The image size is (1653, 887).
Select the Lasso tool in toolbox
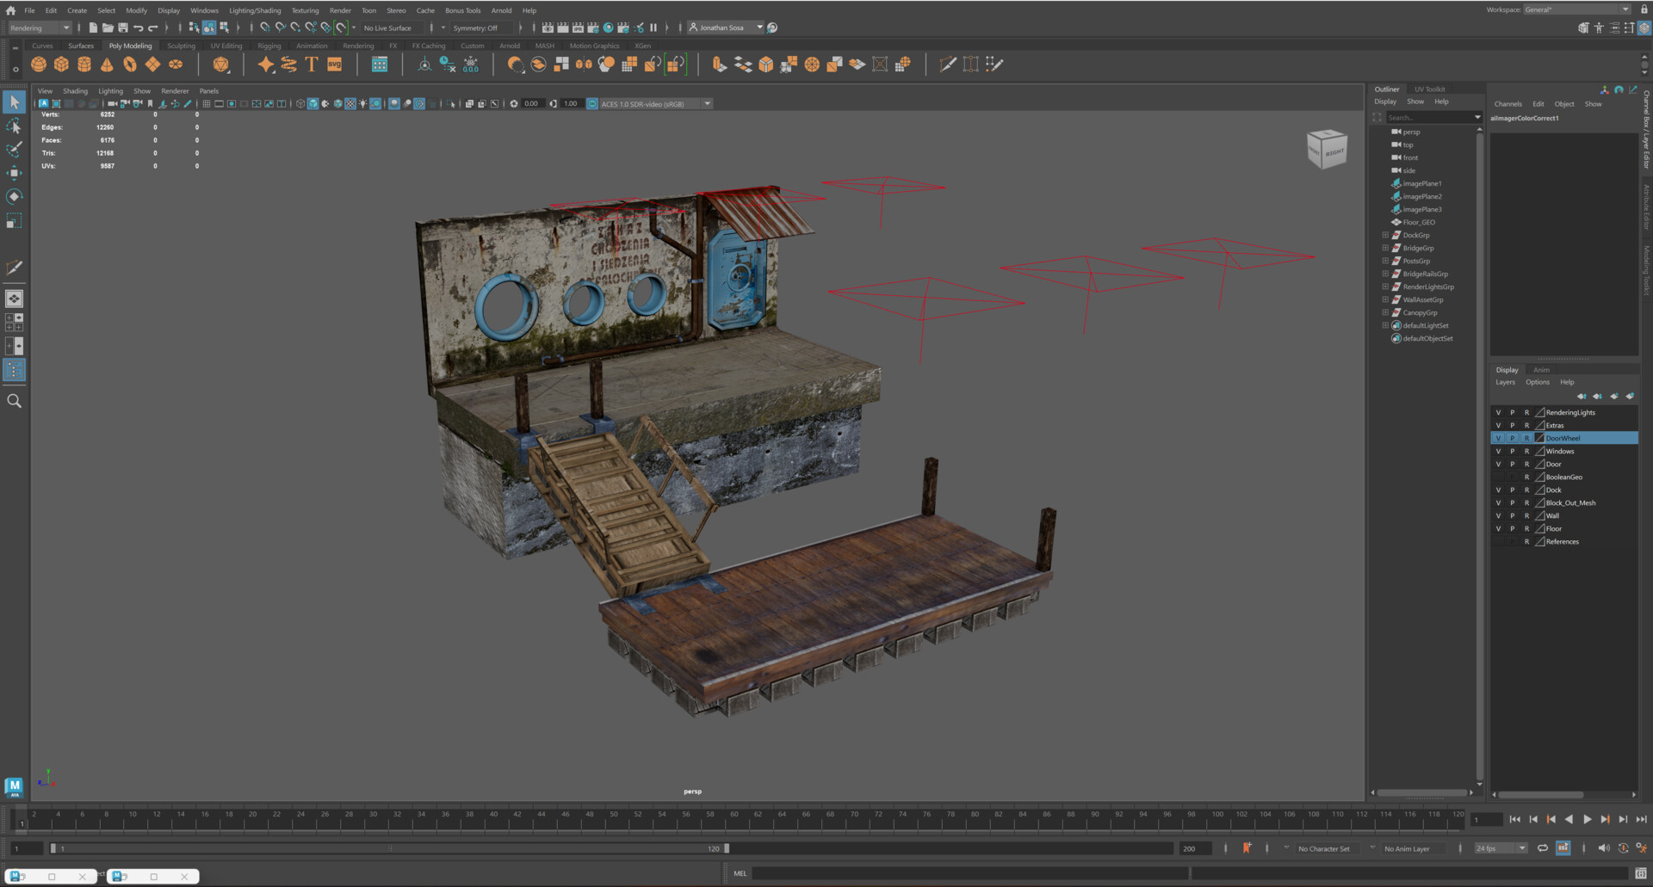[14, 126]
